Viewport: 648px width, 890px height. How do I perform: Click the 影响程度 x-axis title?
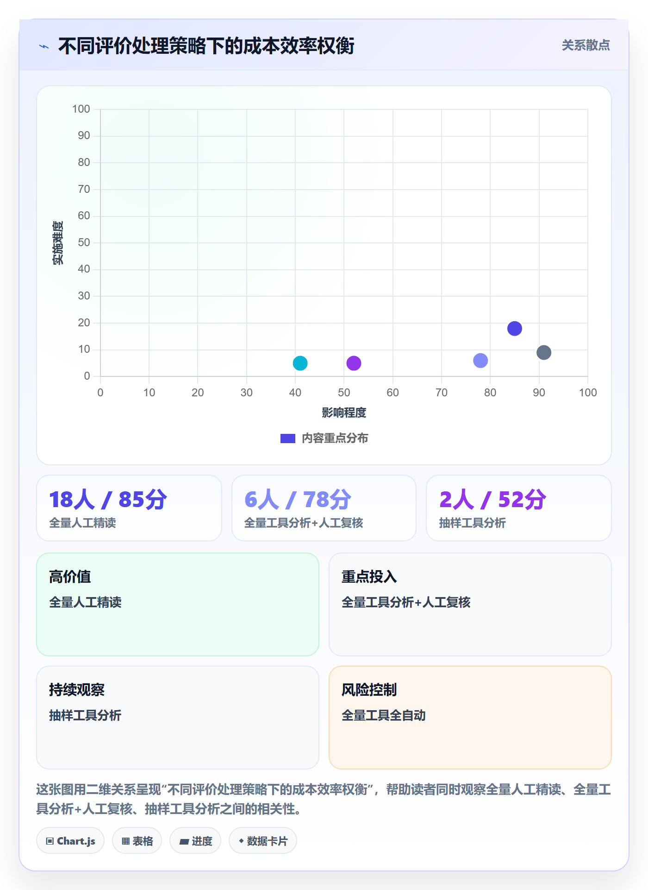[344, 413]
